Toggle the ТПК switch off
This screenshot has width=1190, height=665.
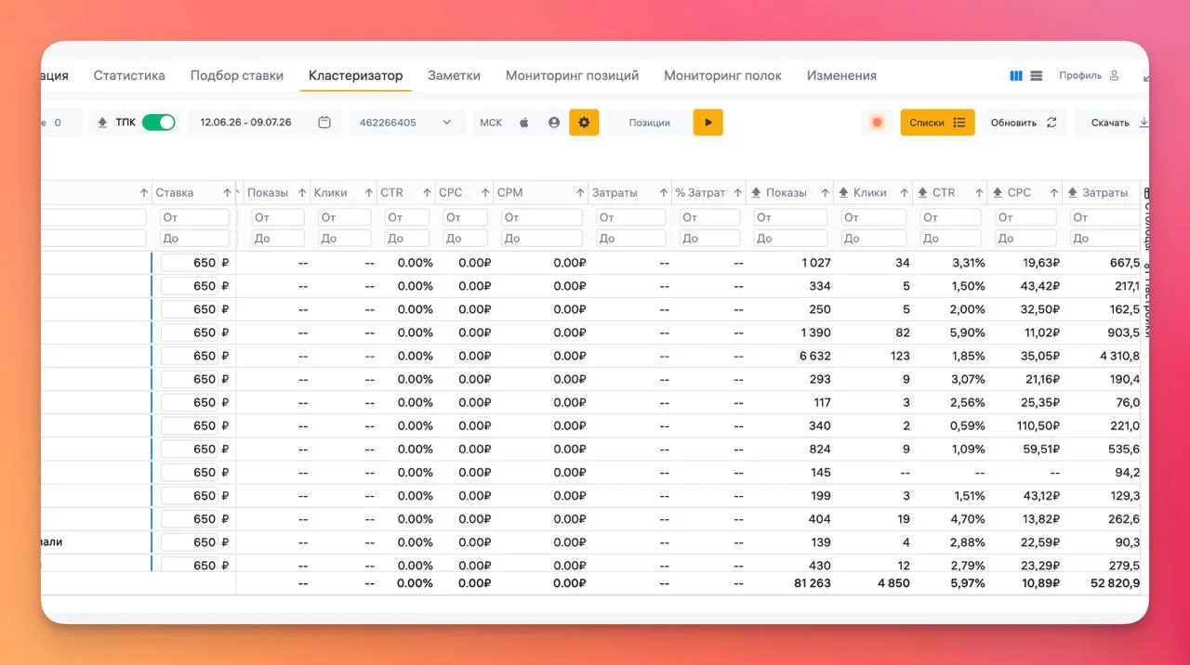(159, 123)
